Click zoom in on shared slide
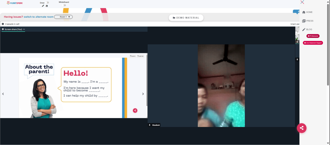 click(x=133, y=56)
